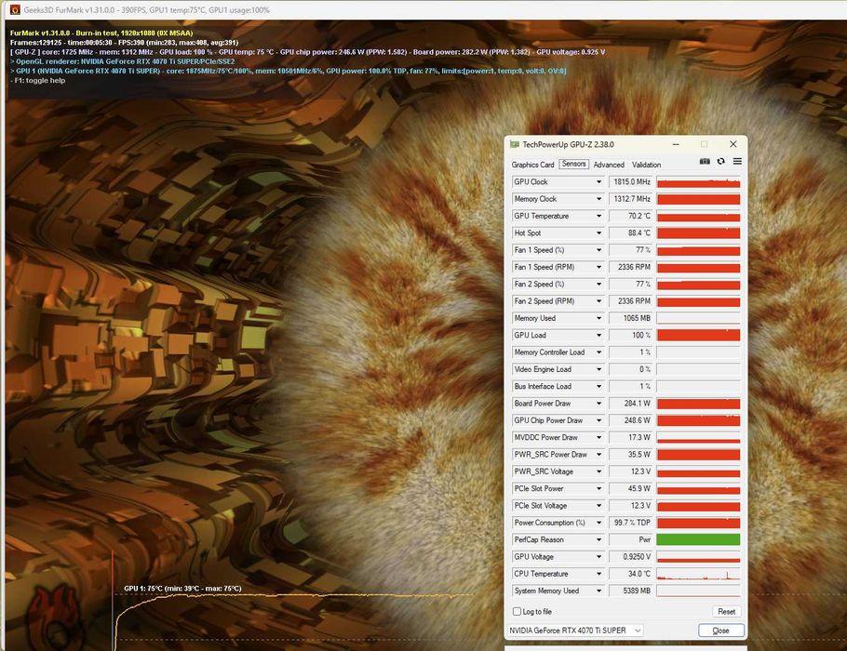Click the Memory Controller Load label
This screenshot has height=651, width=847.
tap(549, 352)
